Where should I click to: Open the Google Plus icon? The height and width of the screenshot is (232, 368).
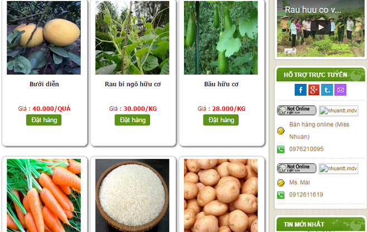tap(314, 90)
